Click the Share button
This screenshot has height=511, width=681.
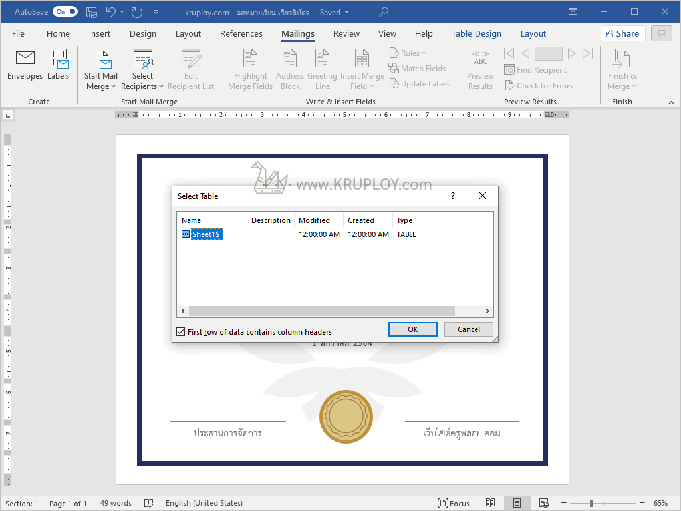click(622, 33)
